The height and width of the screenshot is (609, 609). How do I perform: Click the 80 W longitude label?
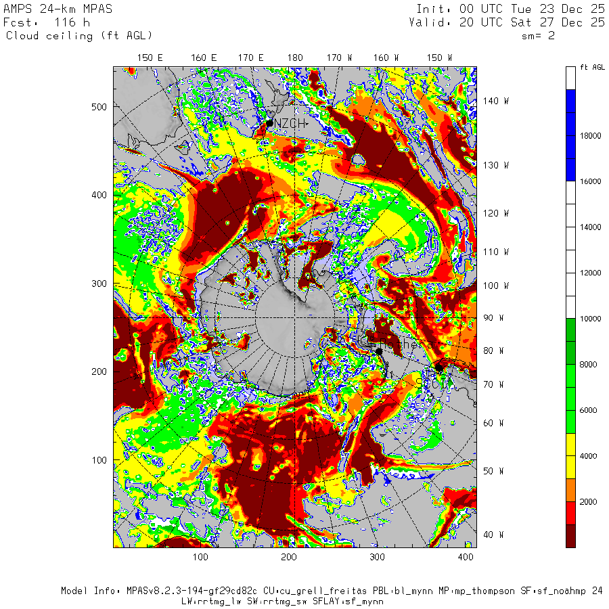(x=493, y=351)
